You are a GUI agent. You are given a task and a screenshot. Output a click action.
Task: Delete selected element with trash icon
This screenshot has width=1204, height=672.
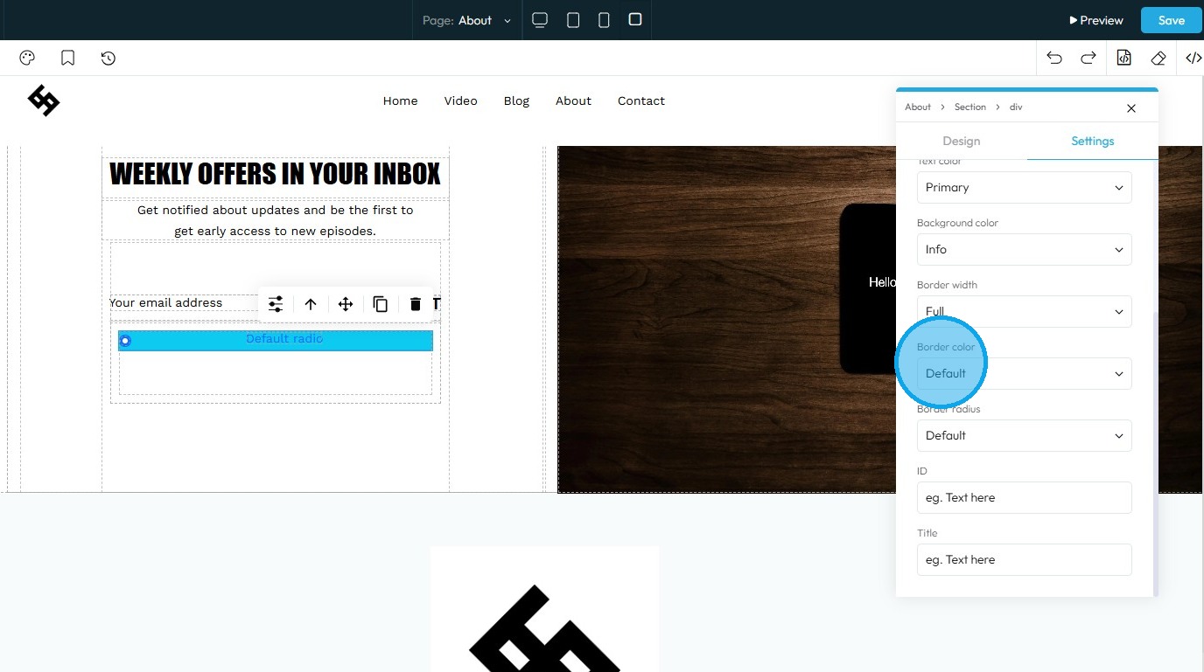pyautogui.click(x=416, y=304)
